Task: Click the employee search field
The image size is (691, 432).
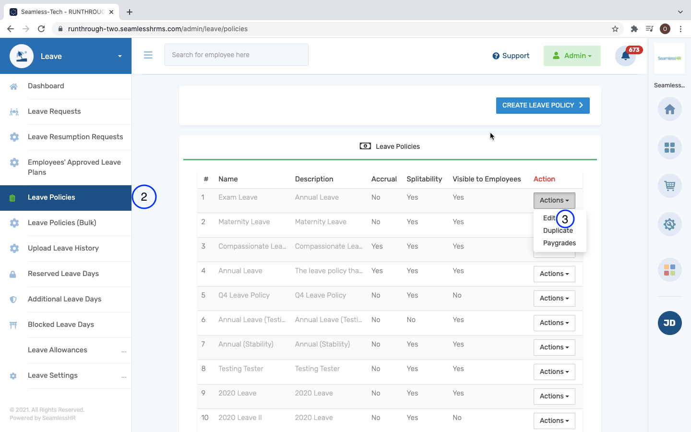Action: 236,55
